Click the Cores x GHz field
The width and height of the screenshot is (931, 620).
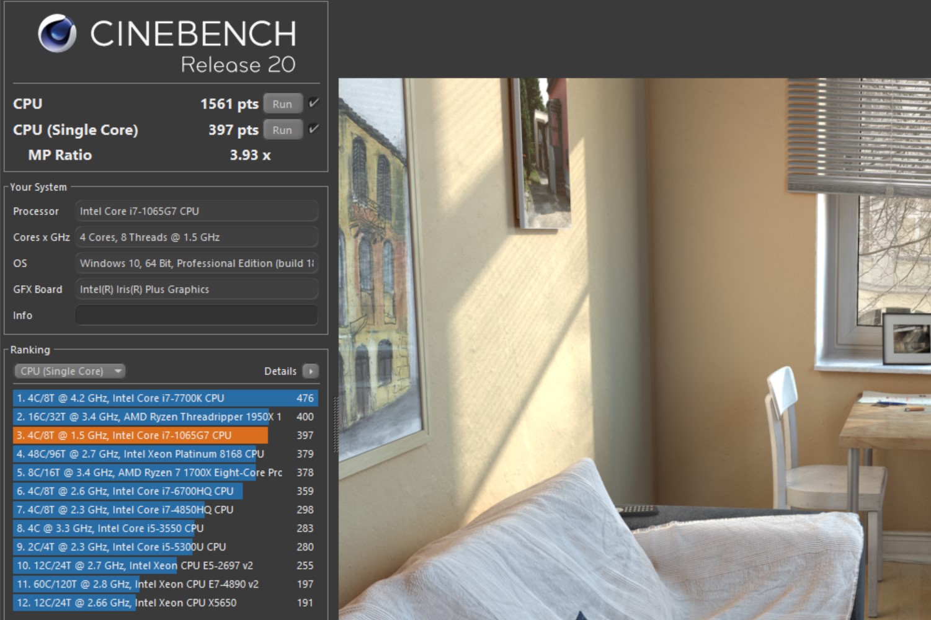click(x=197, y=237)
